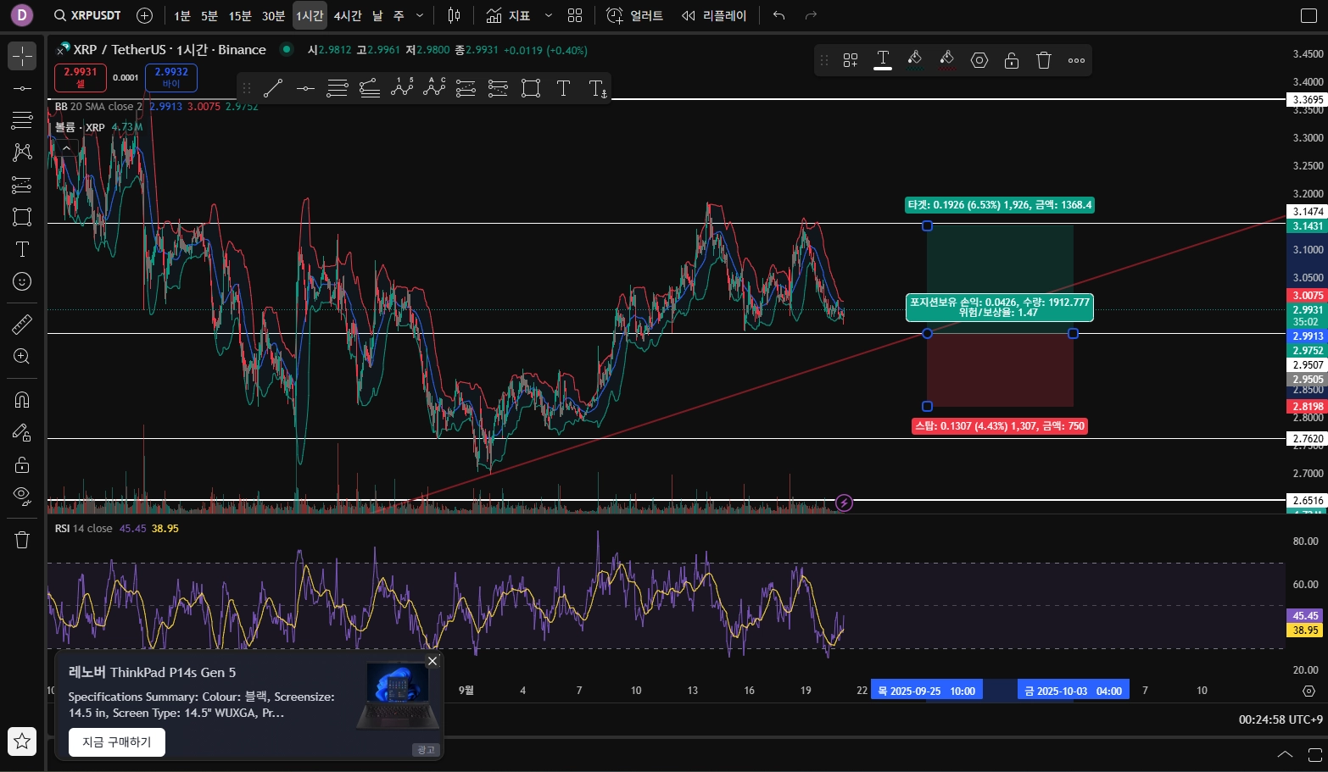Click the hexagon settings icon on drawing toolbar
1328x772 pixels.
[979, 60]
